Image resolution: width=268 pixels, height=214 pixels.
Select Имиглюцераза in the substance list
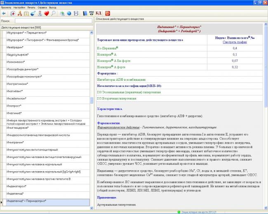pos(48,130)
